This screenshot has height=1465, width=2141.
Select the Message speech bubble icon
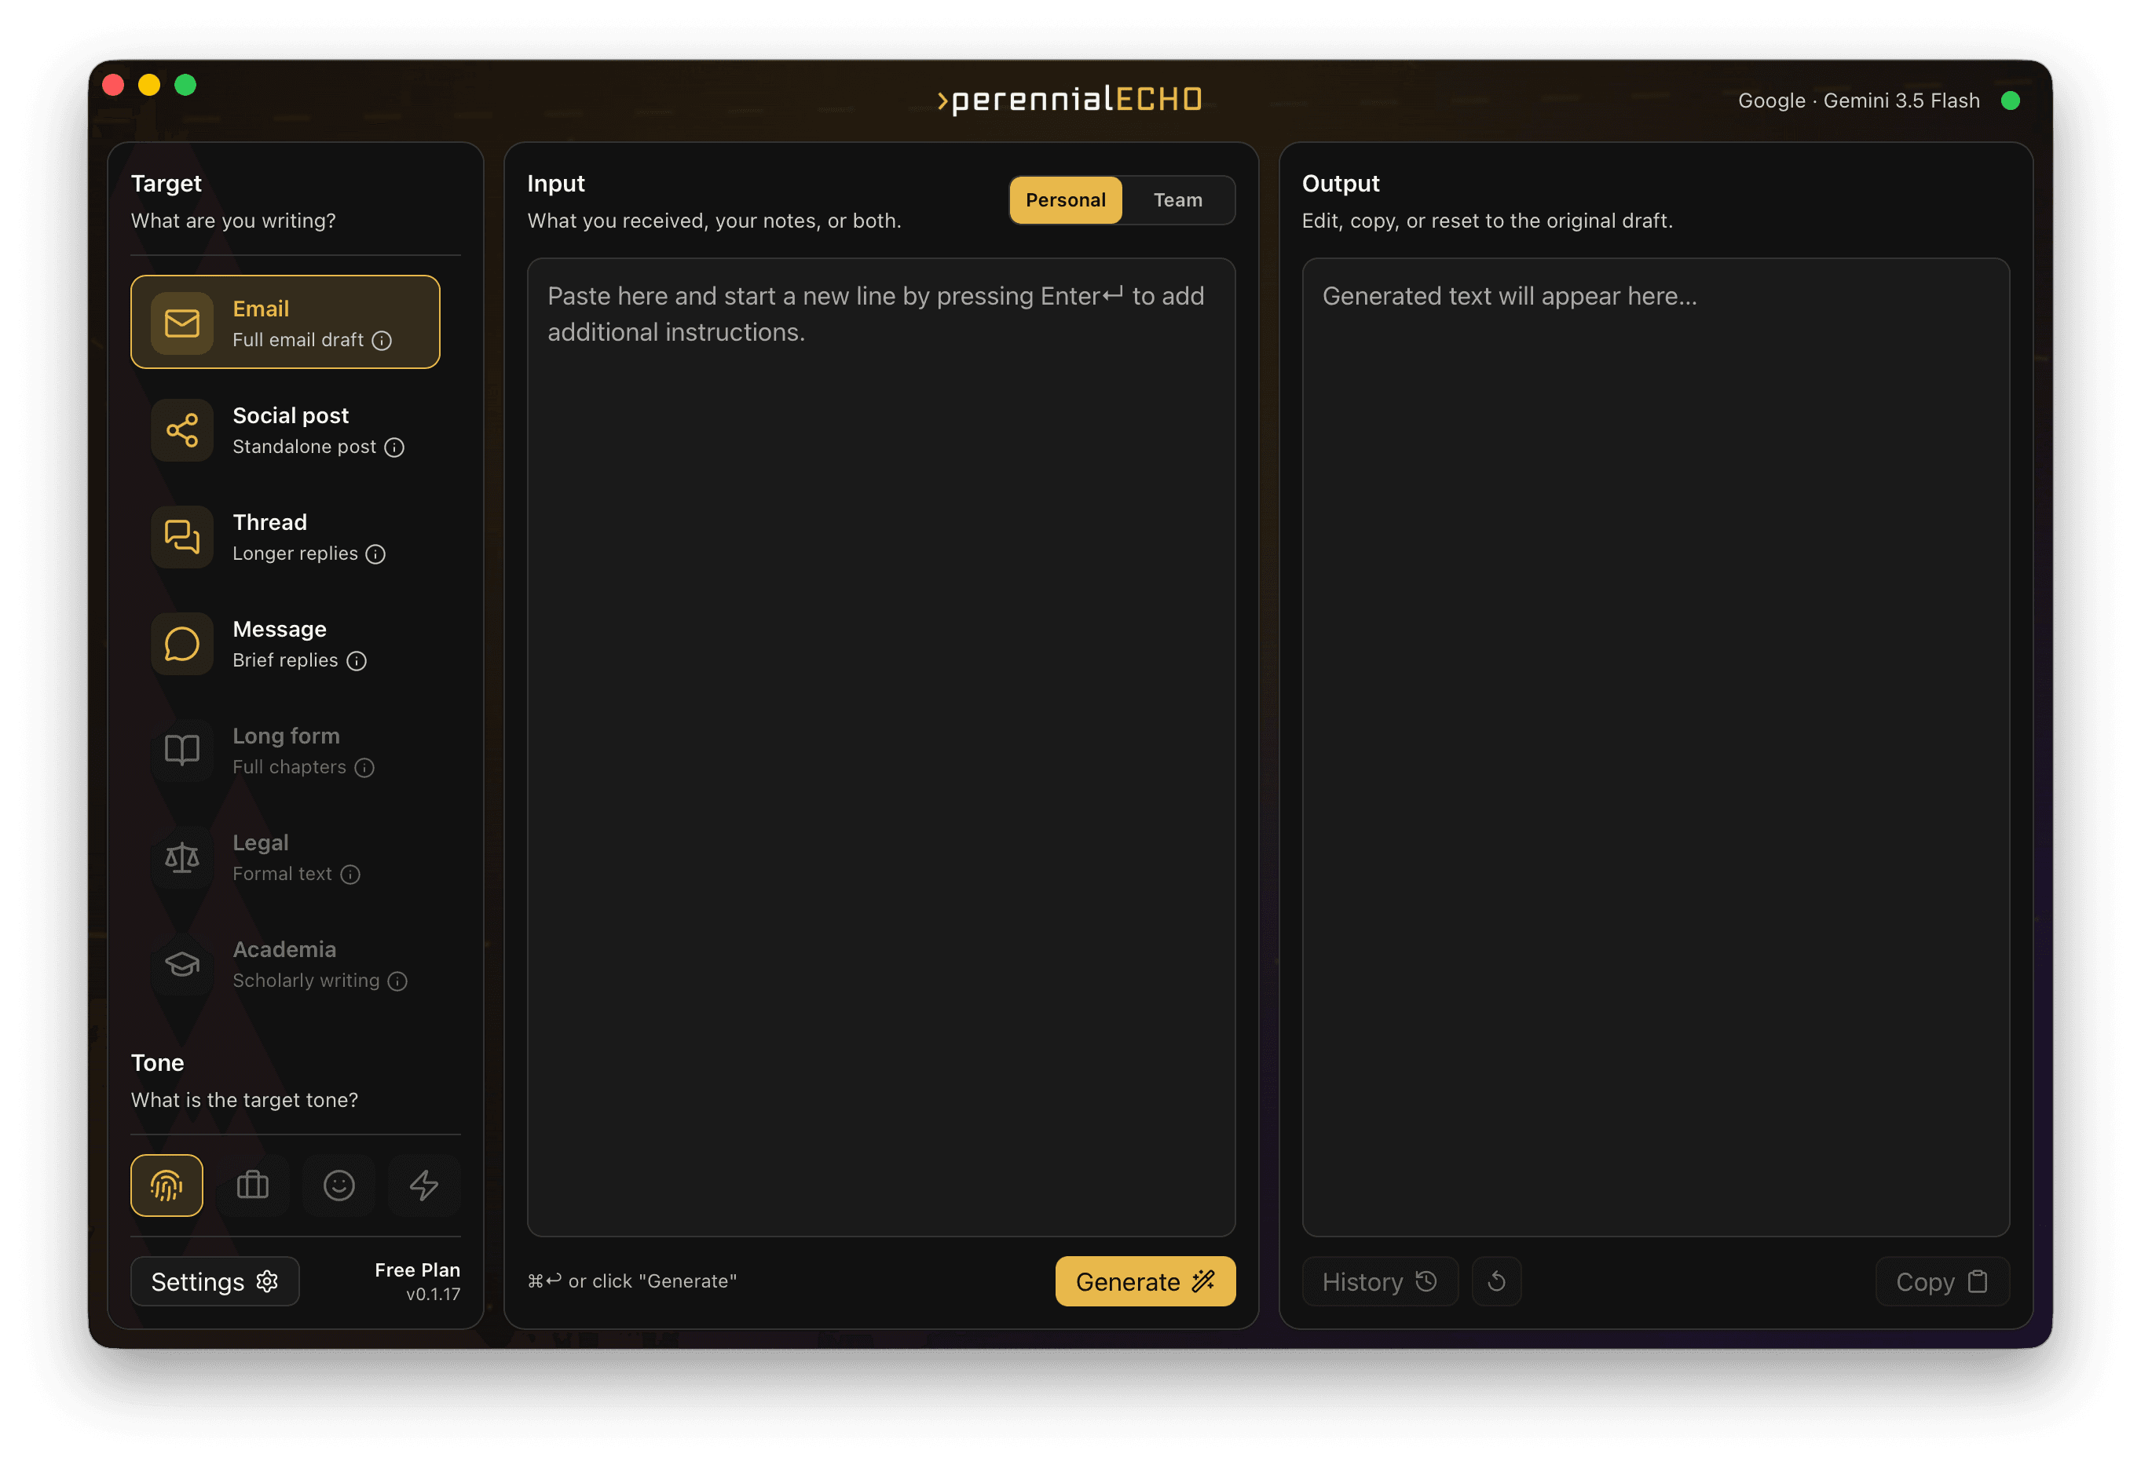[x=181, y=644]
